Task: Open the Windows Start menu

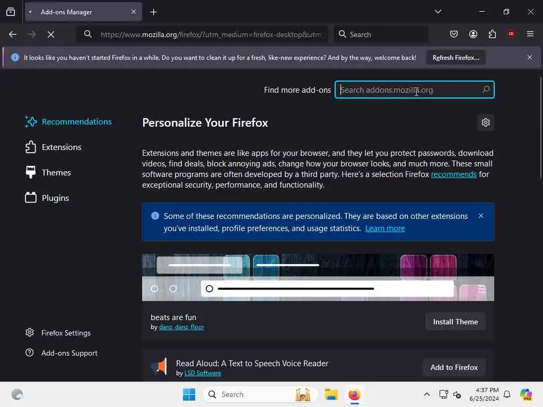Action: tap(189, 394)
